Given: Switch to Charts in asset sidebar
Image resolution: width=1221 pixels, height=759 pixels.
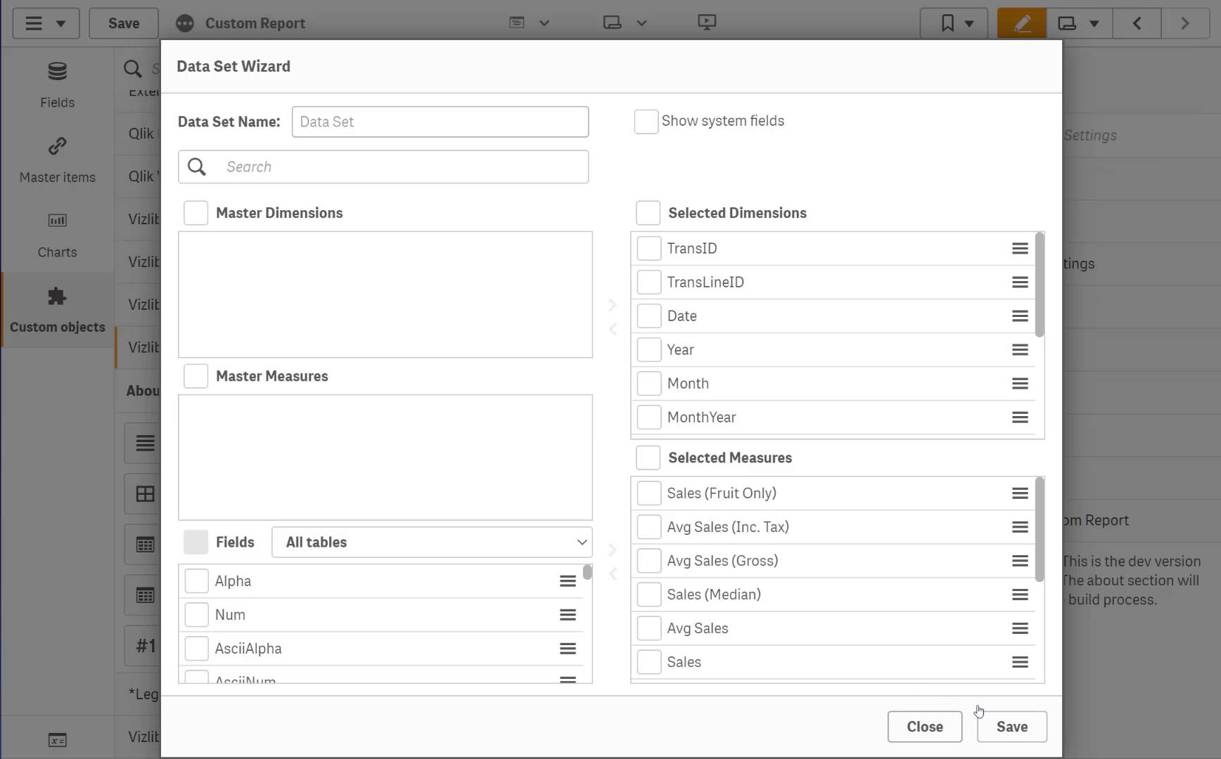Looking at the screenshot, I should [57, 235].
